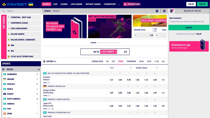Open LIVE CASINO navigation item
Screen dimensions: 210x118
click(76, 4)
